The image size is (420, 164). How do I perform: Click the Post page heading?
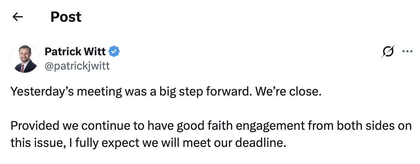[x=66, y=17]
